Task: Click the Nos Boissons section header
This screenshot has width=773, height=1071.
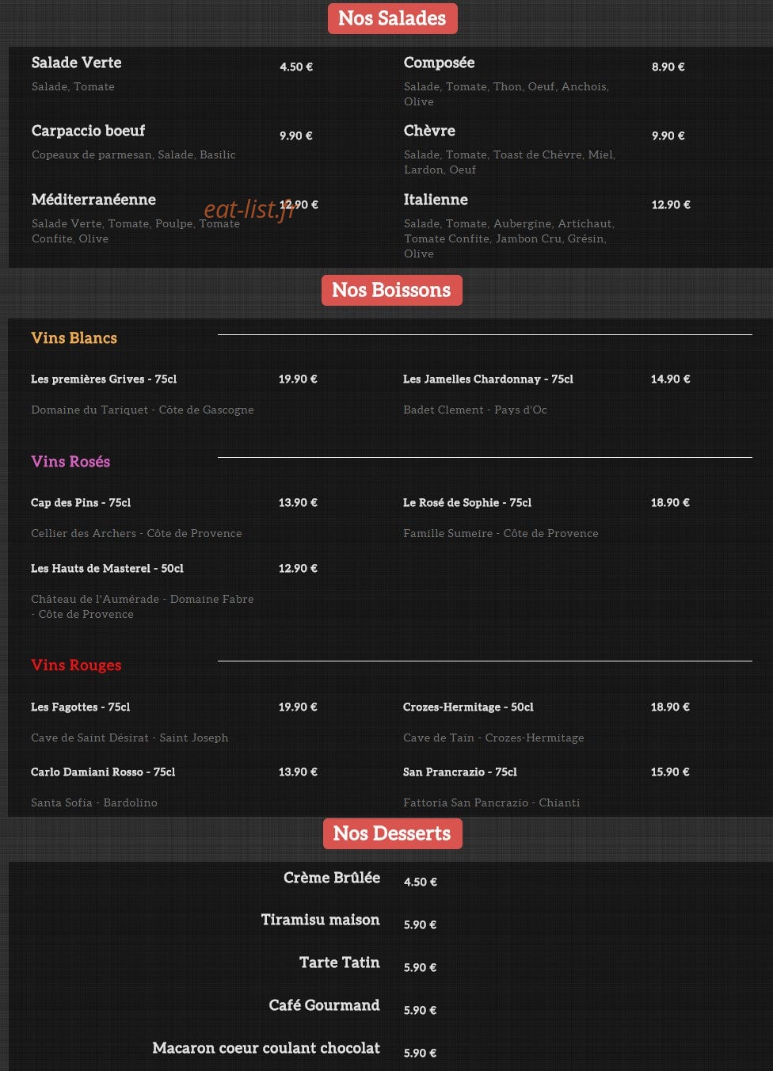Action: 391,290
